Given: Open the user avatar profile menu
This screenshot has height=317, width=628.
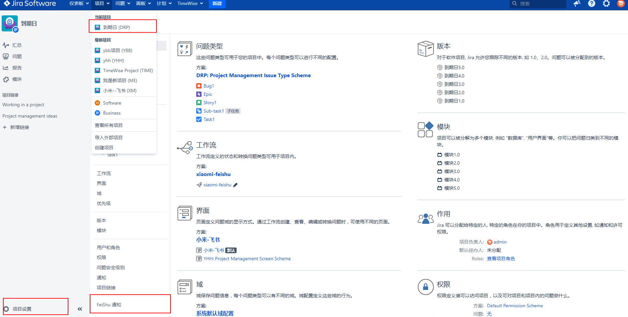Looking at the screenshot, I should click(x=621, y=4).
